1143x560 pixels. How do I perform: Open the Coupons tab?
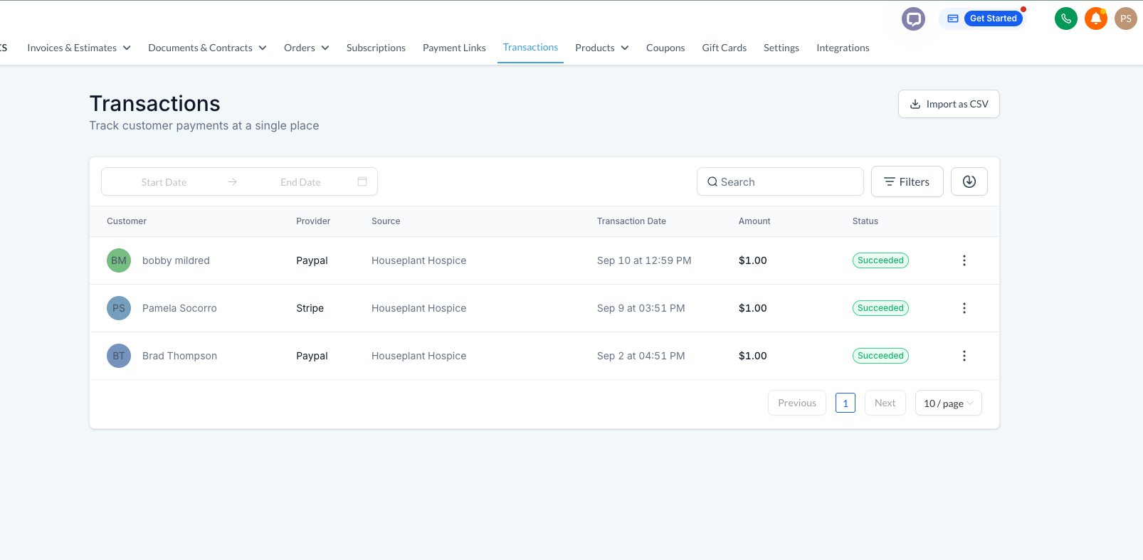point(665,48)
